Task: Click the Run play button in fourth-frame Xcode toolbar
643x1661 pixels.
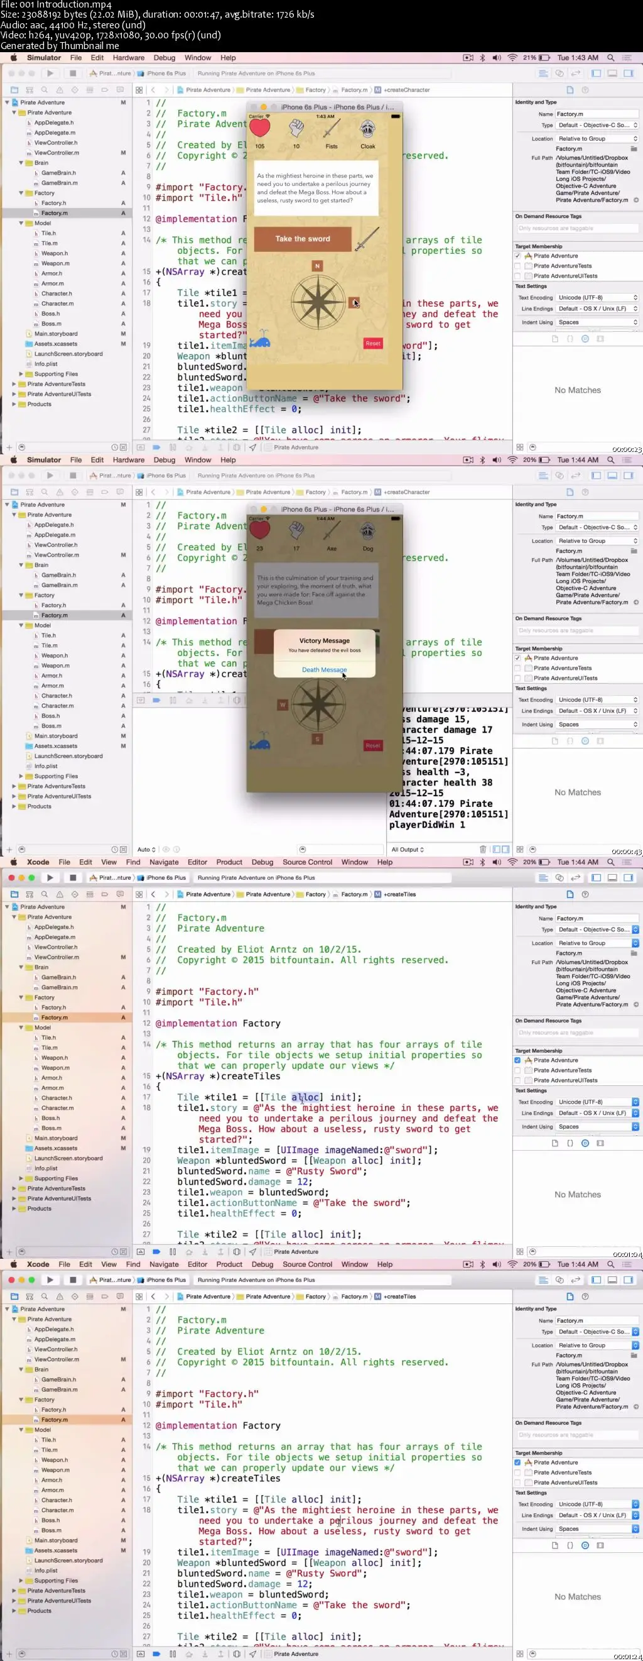Action: [x=50, y=1280]
